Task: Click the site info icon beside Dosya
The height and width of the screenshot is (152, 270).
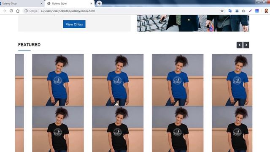Action: 26,11
